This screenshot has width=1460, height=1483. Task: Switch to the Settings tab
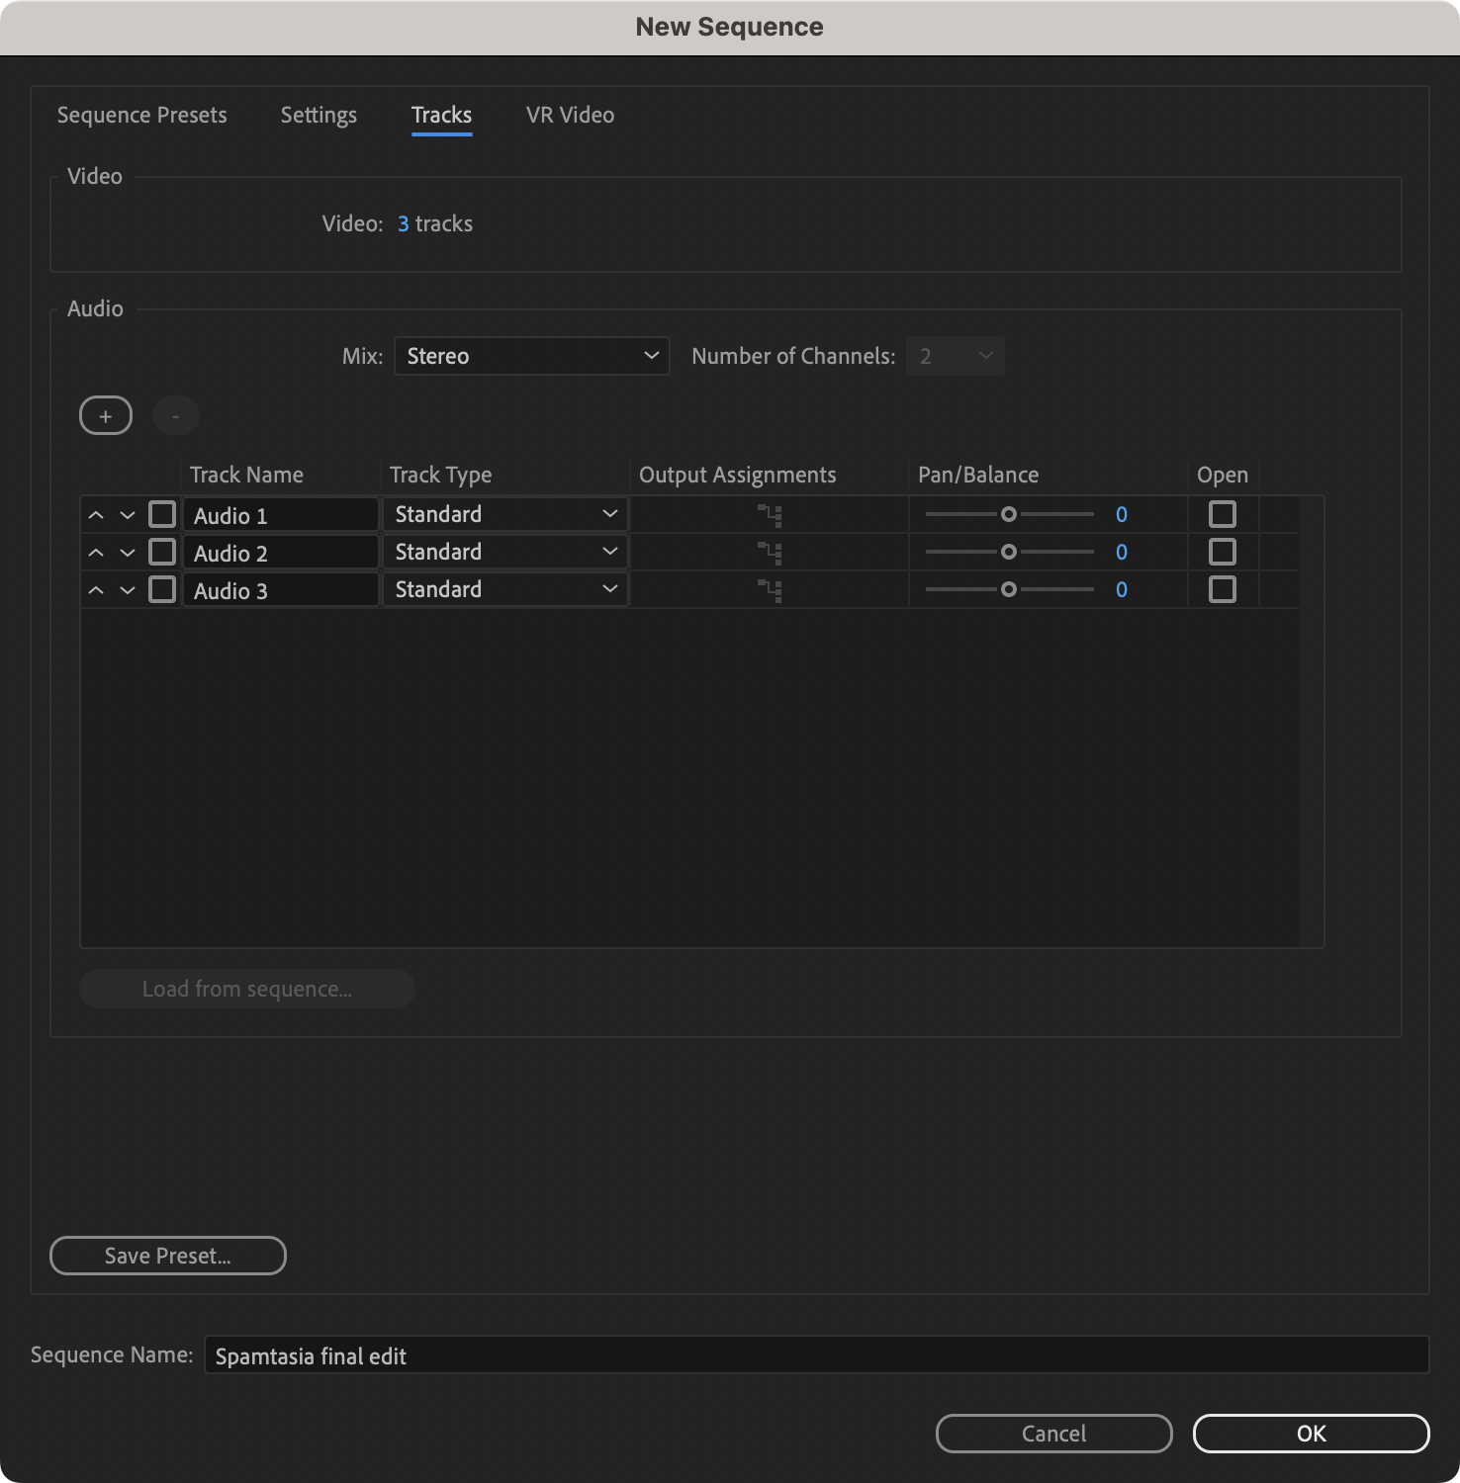tap(319, 115)
